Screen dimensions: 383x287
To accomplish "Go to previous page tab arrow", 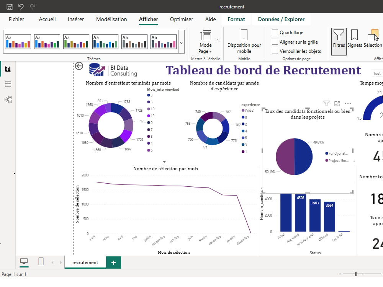I will point(52,263).
